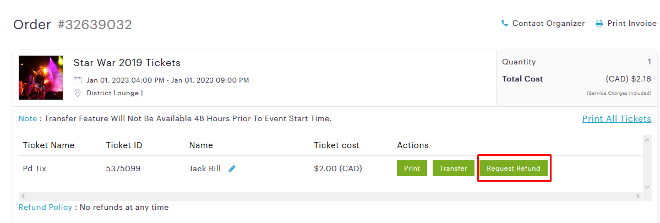Click Print All Tickets link

[x=617, y=119]
